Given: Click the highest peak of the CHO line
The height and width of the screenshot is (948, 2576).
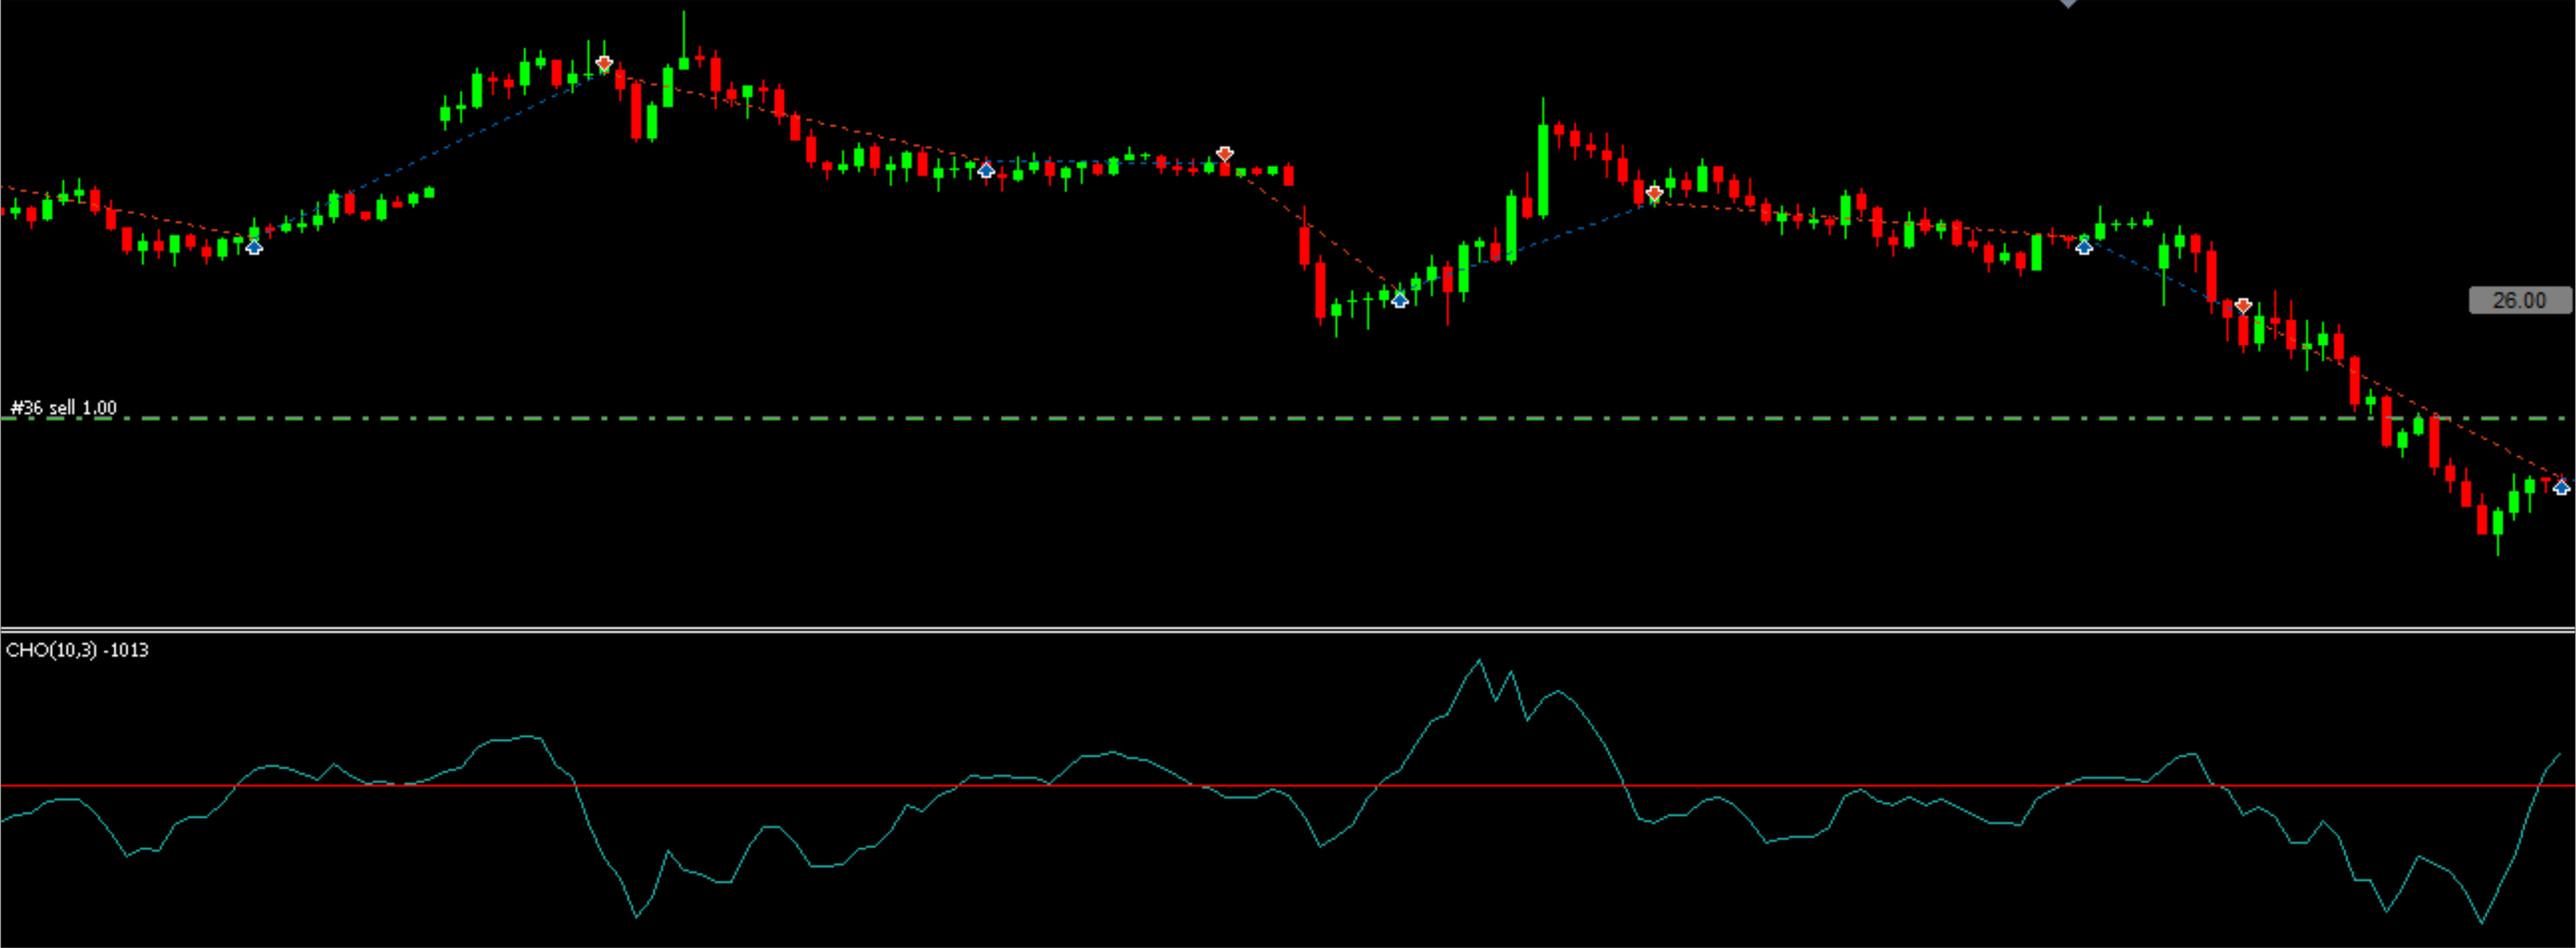Looking at the screenshot, I should tap(1479, 661).
